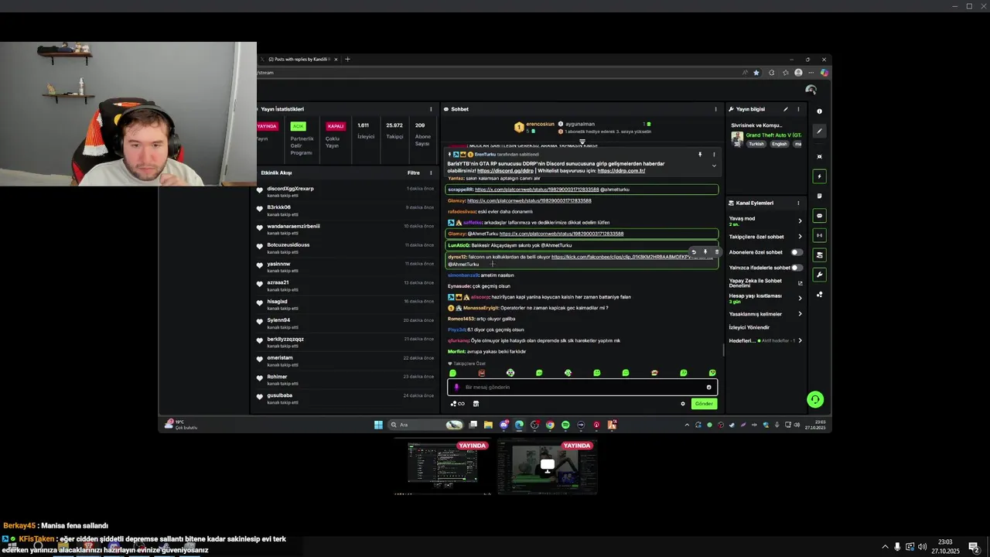Click İzleyici Yönlendir action
The height and width of the screenshot is (557, 990).
pos(749,327)
